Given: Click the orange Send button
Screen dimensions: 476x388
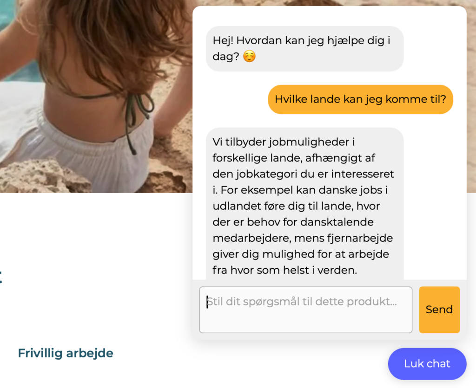Looking at the screenshot, I should (439, 310).
